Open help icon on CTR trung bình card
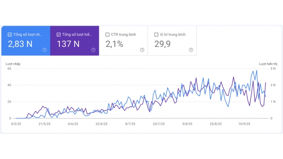The image size is (283, 159). 142,50
